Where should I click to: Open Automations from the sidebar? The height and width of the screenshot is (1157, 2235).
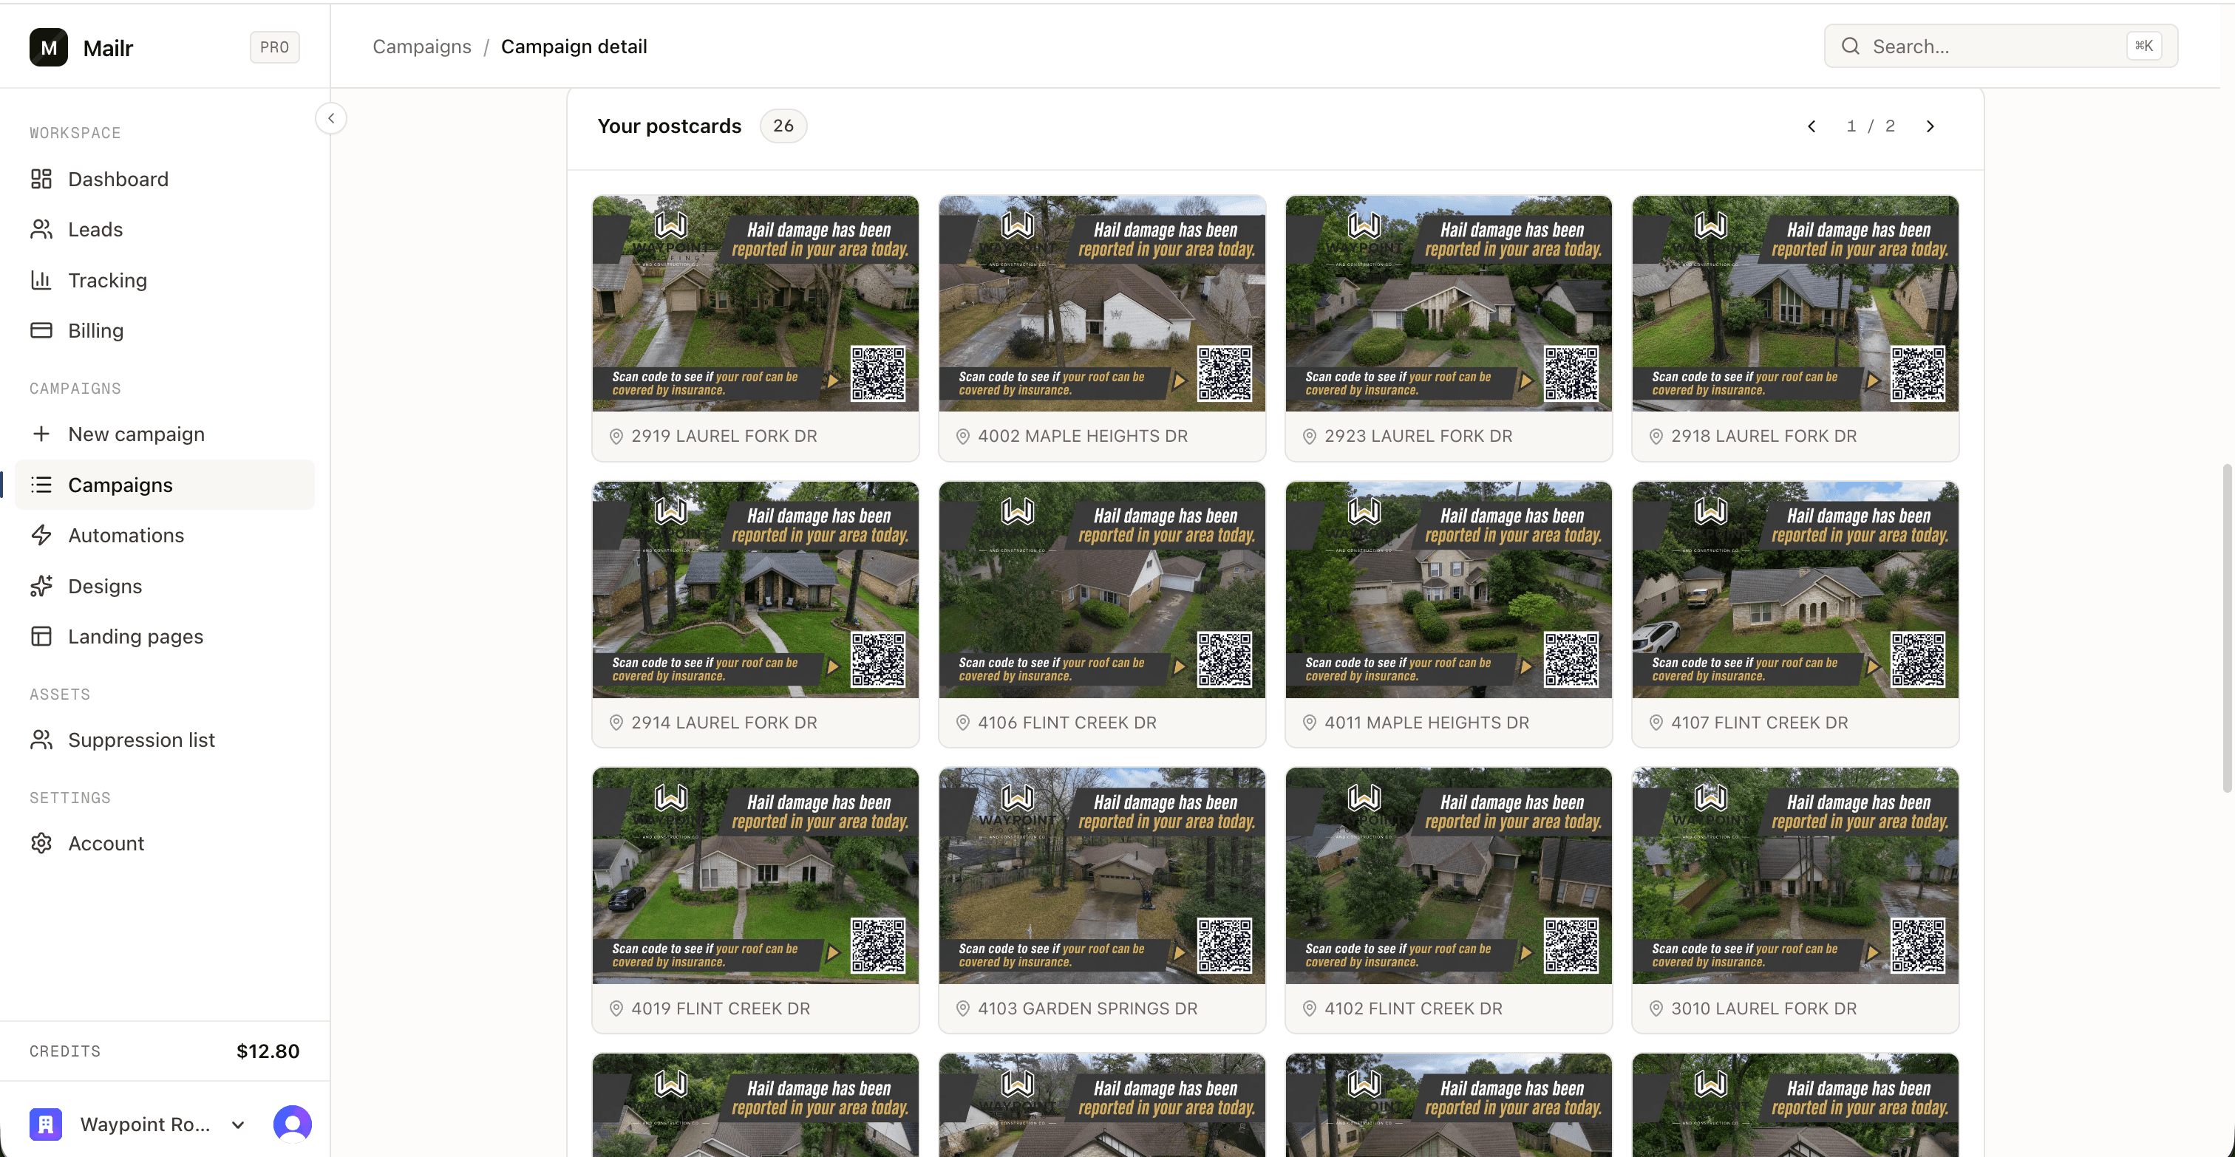165,535
